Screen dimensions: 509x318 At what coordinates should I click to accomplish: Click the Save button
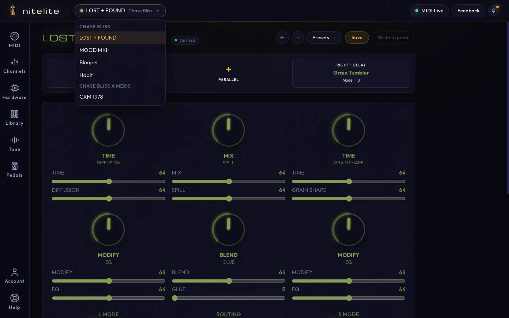(357, 38)
